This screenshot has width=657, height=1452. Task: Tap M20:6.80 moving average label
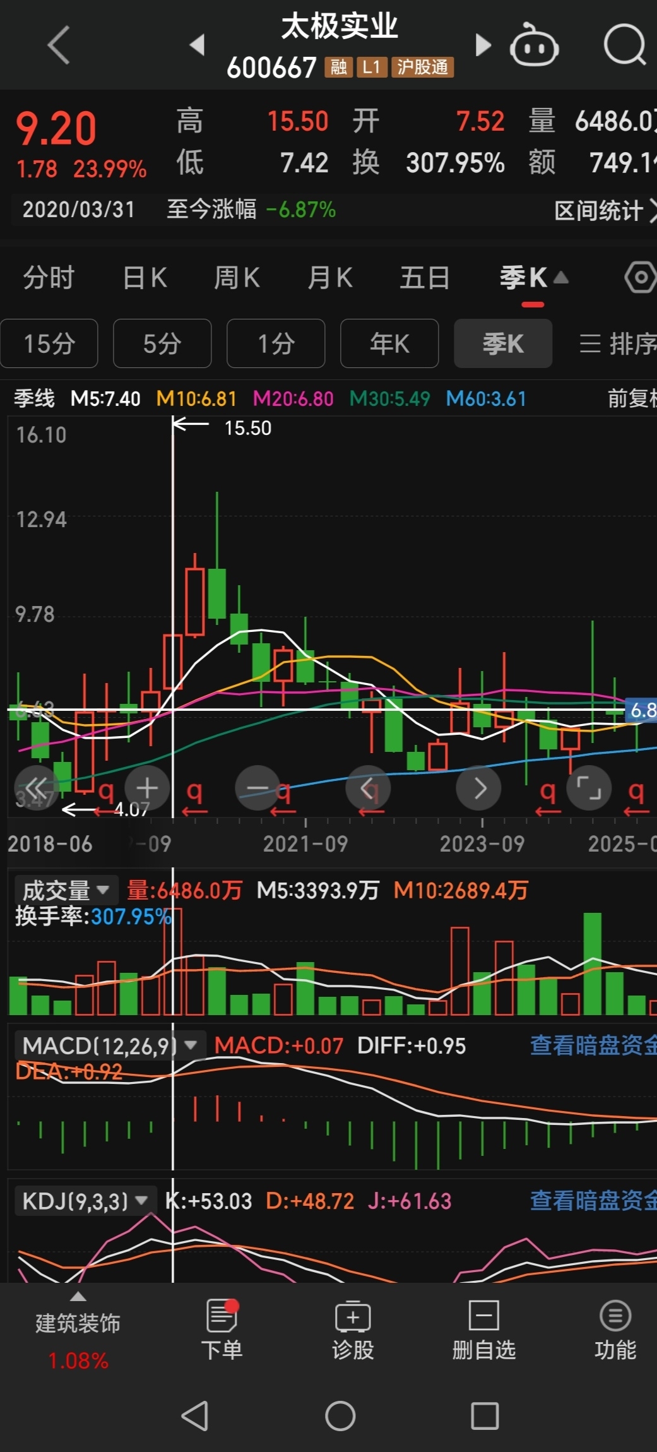click(x=293, y=398)
